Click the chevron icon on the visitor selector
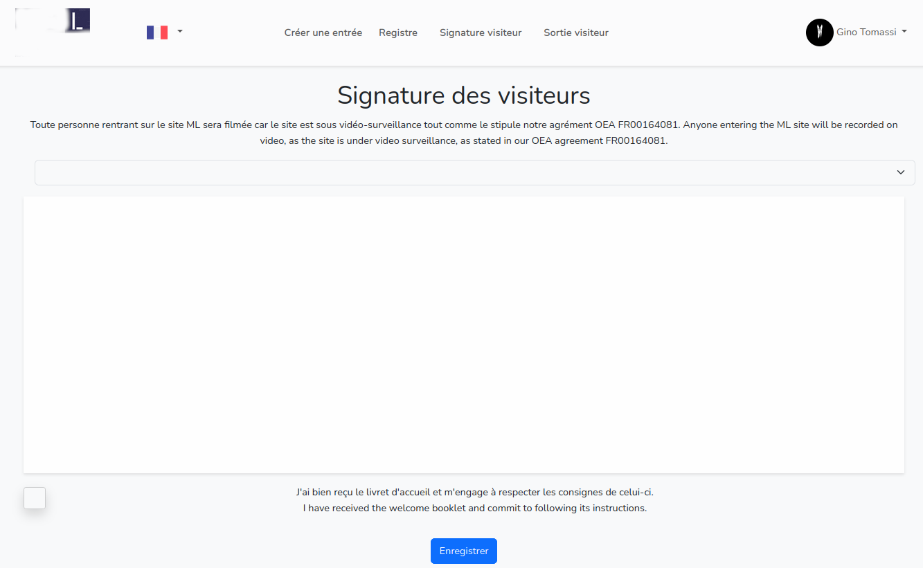The width and height of the screenshot is (923, 568). pyautogui.click(x=901, y=172)
